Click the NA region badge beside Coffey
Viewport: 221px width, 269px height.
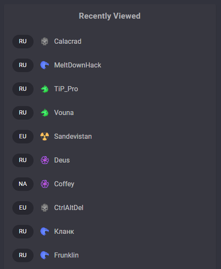click(x=23, y=184)
